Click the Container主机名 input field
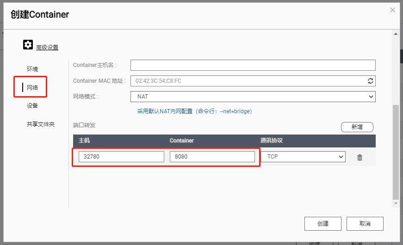 (x=253, y=65)
